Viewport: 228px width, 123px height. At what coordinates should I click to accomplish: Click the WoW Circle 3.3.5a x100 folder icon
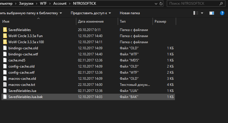pos(5,42)
